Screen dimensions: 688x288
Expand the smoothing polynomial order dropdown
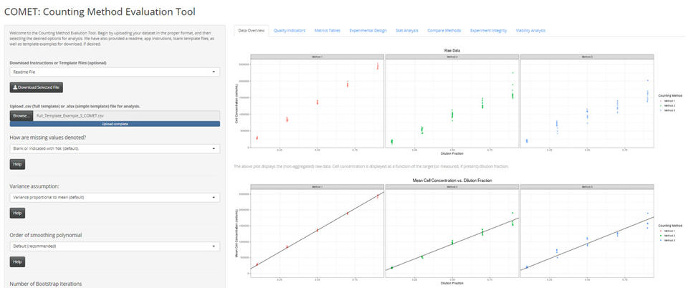click(115, 246)
